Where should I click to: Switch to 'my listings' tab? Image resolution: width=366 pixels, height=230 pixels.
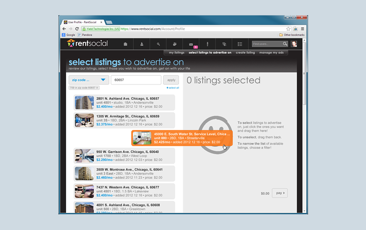click(x=177, y=53)
